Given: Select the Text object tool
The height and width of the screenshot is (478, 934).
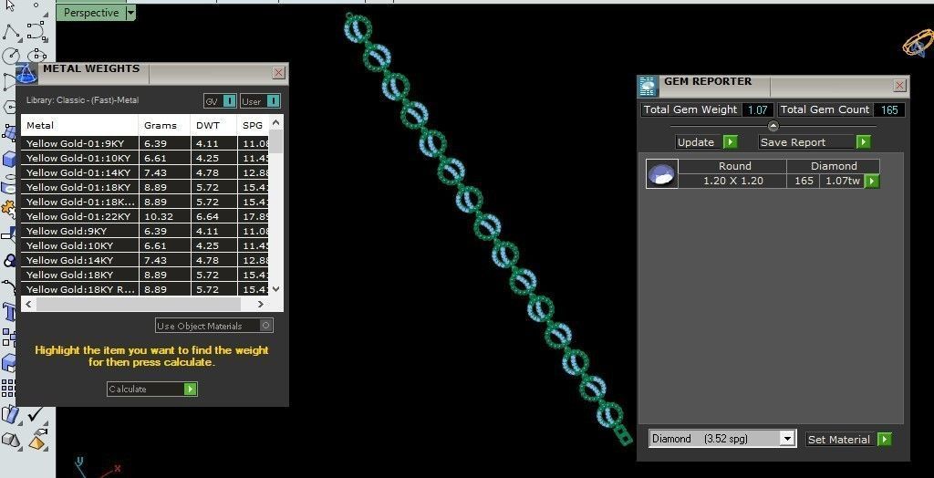Looking at the screenshot, I should pos(8,310).
